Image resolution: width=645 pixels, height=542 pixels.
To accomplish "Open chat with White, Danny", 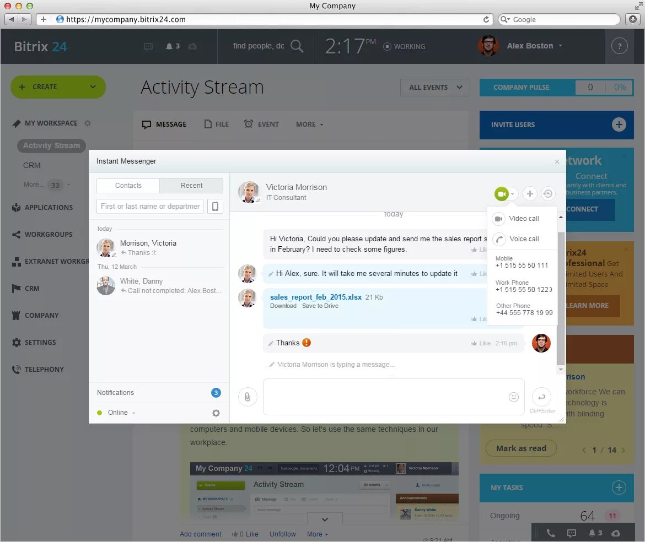I will 159,285.
